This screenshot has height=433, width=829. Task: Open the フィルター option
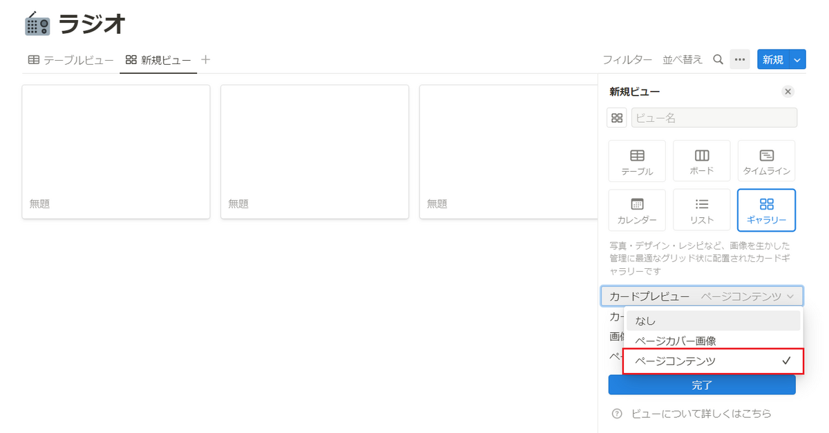click(627, 60)
